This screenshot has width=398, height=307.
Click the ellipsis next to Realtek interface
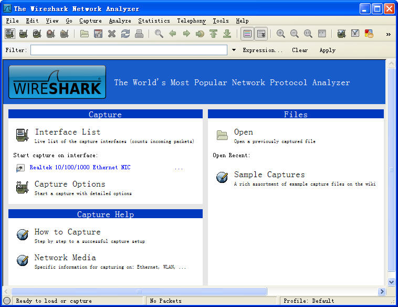click(179, 168)
